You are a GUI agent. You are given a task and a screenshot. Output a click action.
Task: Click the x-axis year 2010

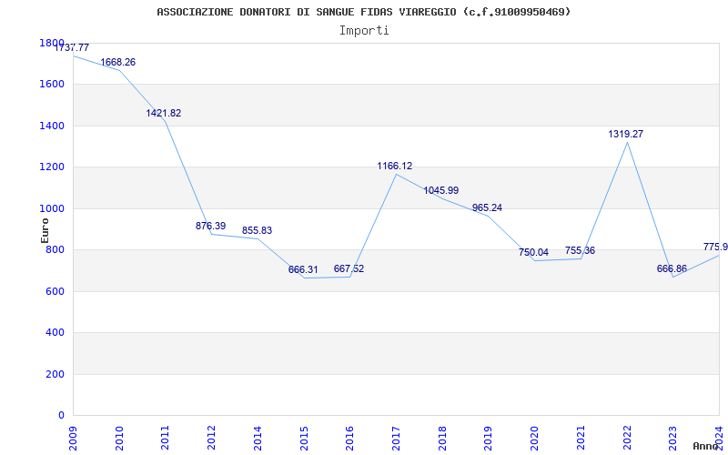119,439
